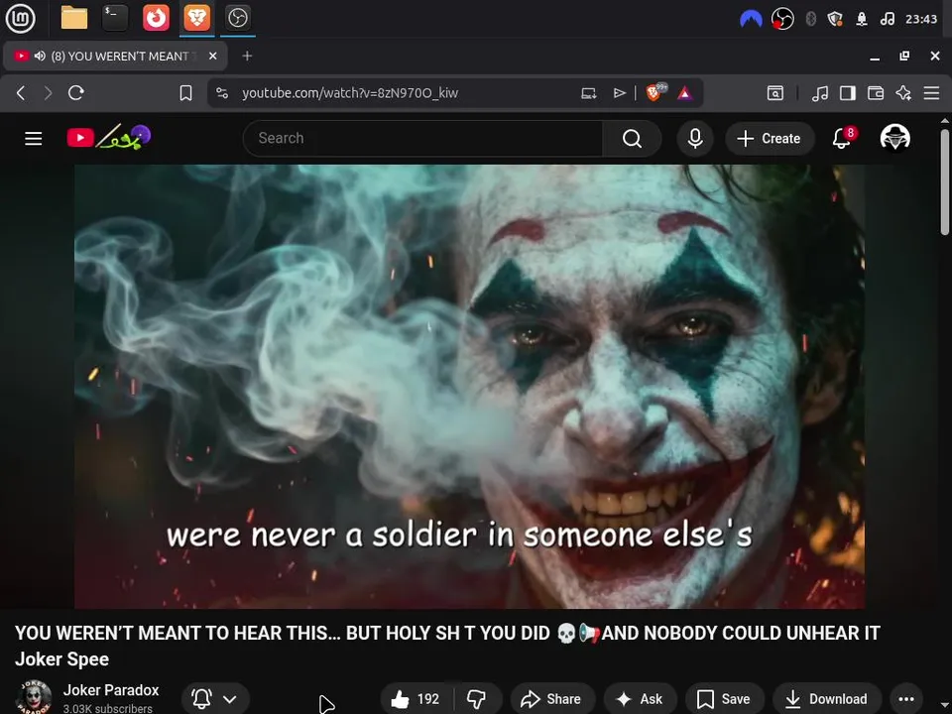The height and width of the screenshot is (714, 952).
Task: Like the video with 192 likes
Action: tap(416, 699)
